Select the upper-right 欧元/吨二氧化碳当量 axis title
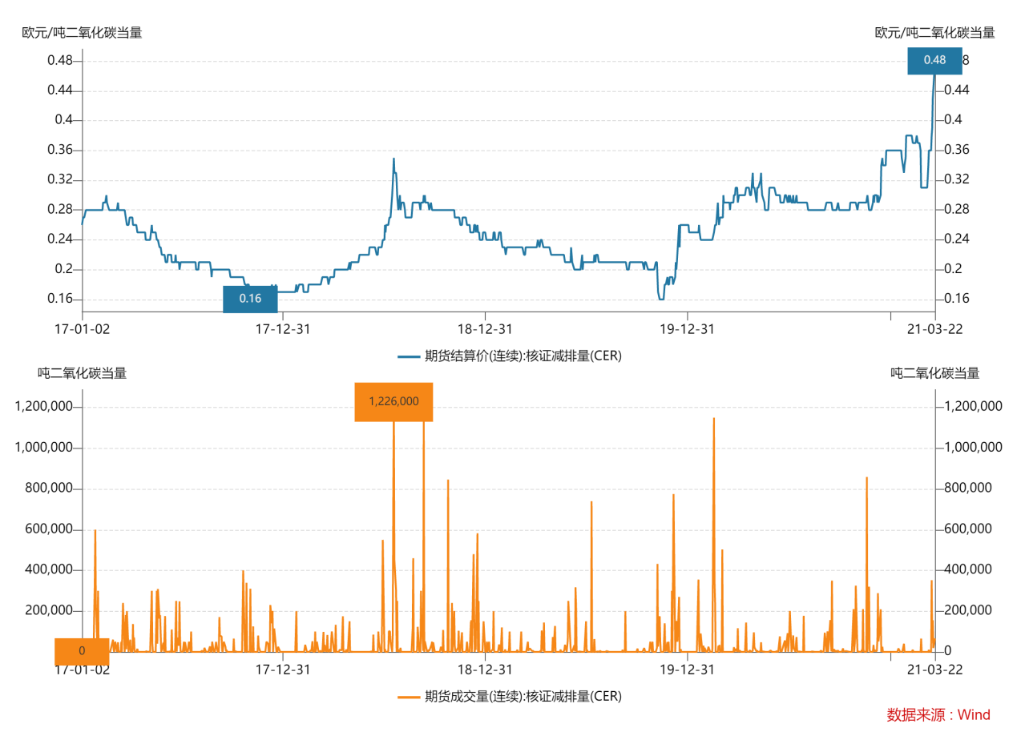This screenshot has width=1017, height=732. pyautogui.click(x=934, y=33)
